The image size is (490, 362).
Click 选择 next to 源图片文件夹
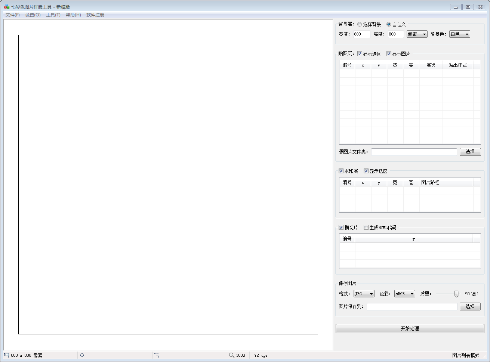pyautogui.click(x=470, y=152)
